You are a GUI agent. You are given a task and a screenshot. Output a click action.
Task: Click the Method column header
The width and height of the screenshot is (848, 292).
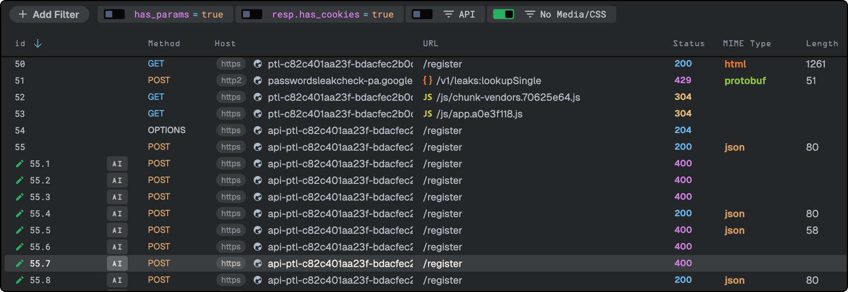click(164, 43)
